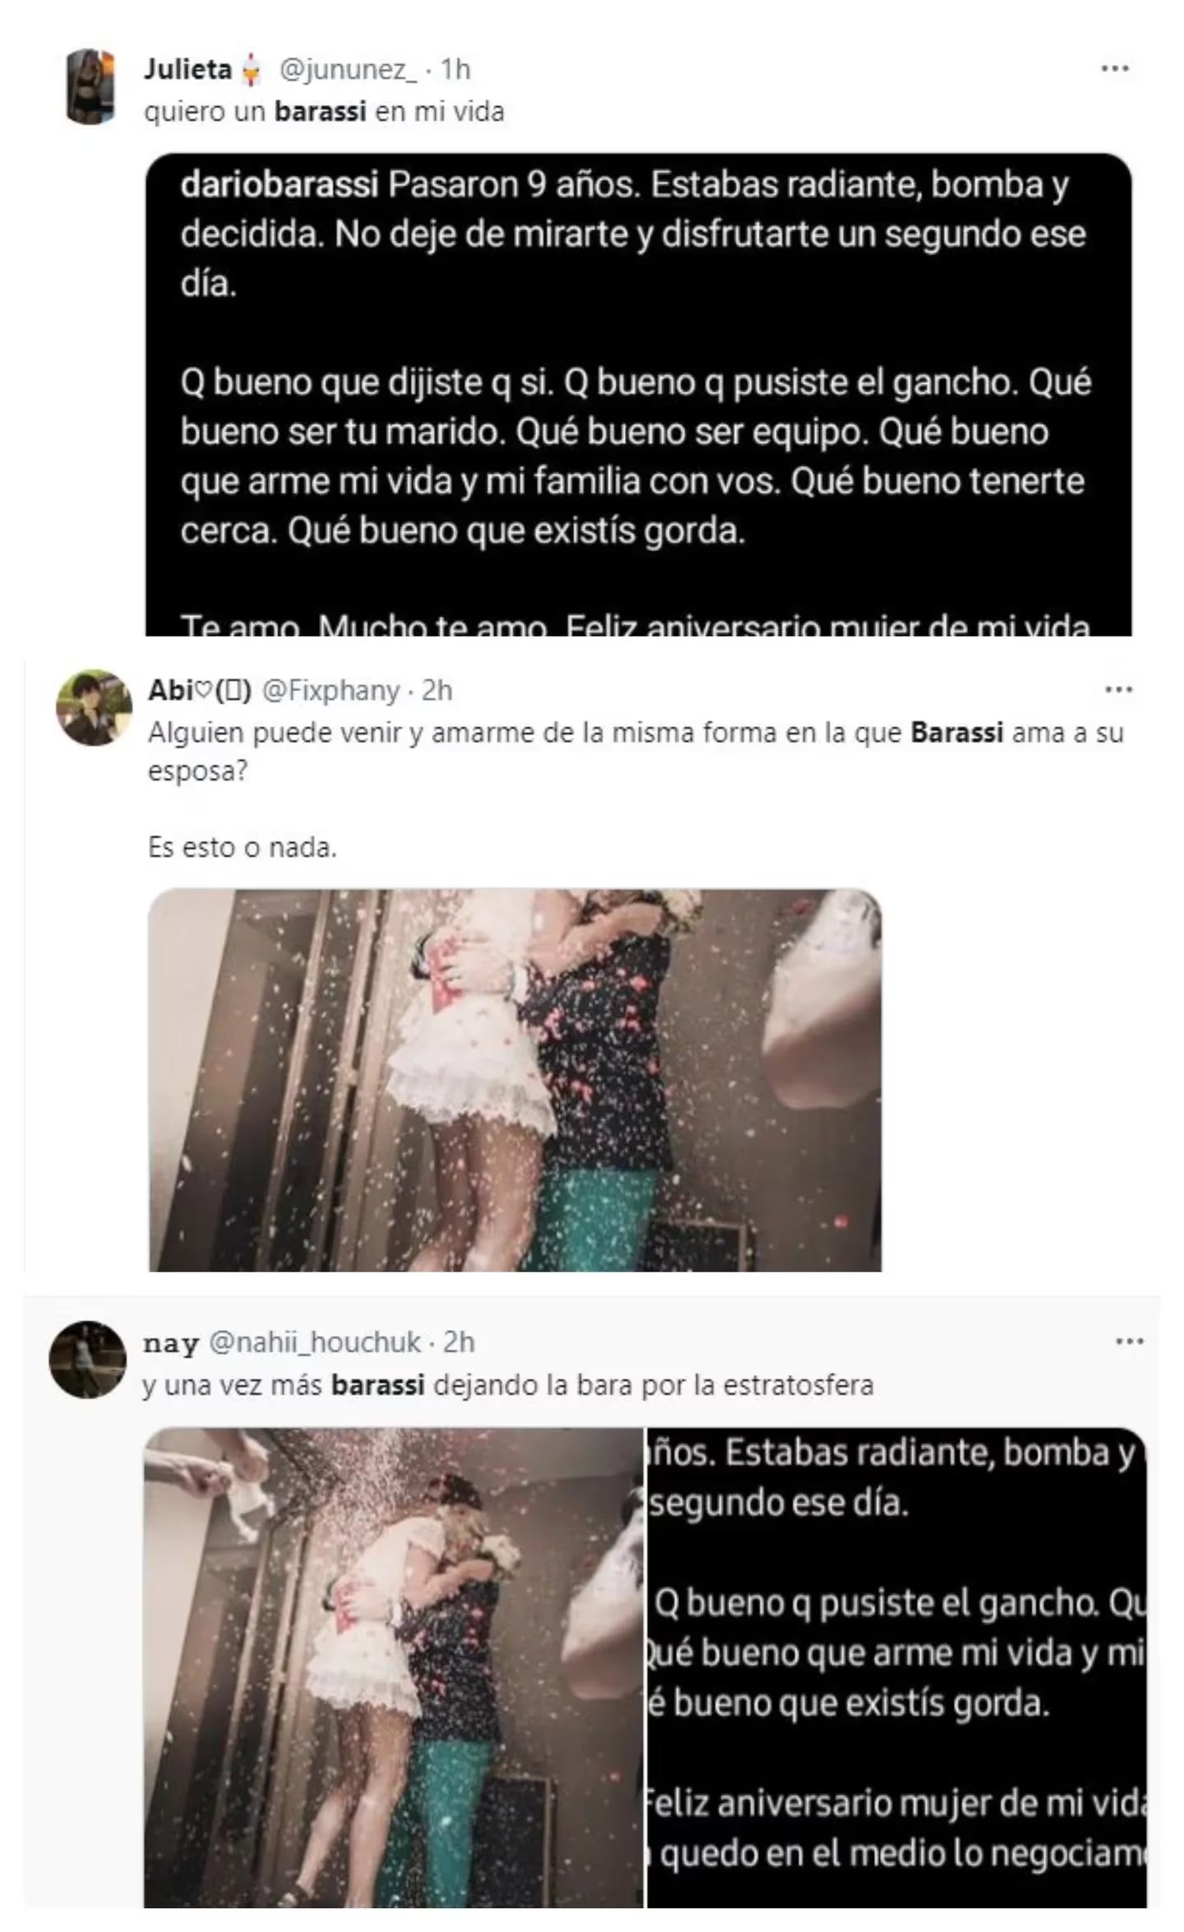
Task: Click Abi's round profile avatar
Action: [94, 707]
